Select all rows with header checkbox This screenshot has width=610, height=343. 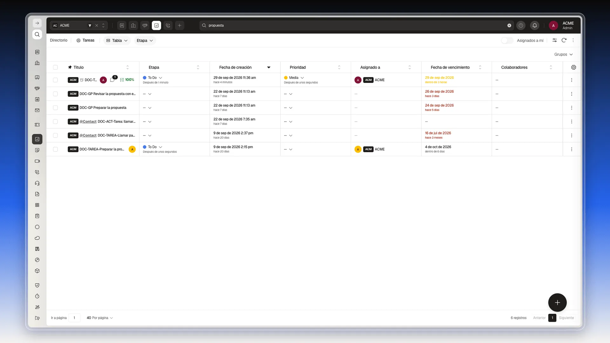(x=55, y=67)
